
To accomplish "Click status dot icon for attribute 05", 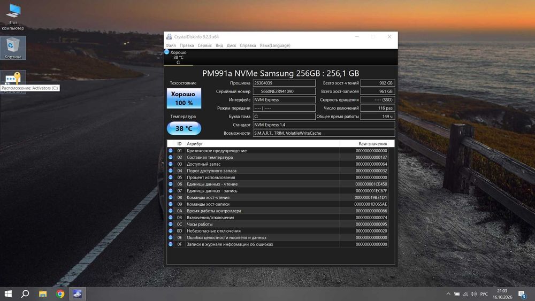I will 170,177.
